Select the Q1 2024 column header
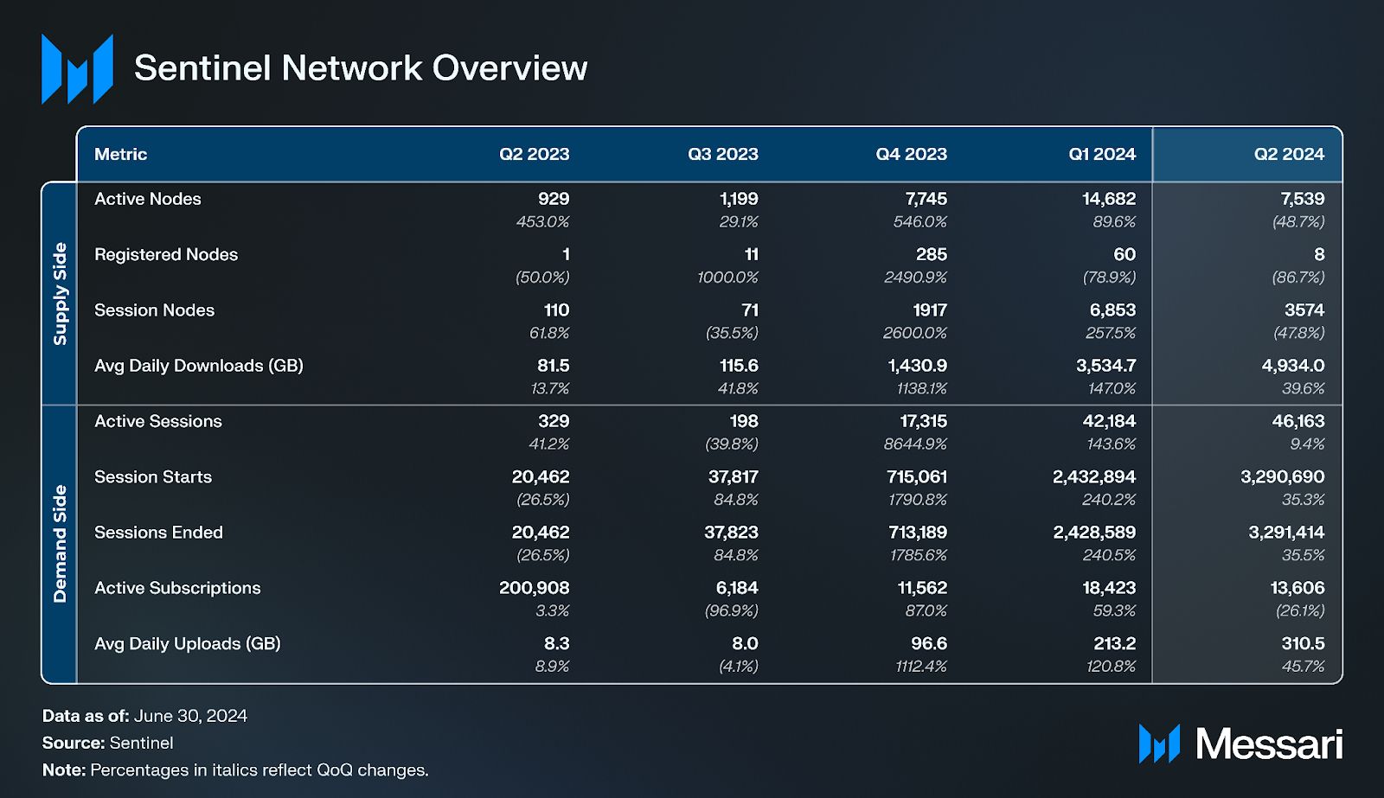Viewport: 1384px width, 798px height. click(x=1102, y=154)
